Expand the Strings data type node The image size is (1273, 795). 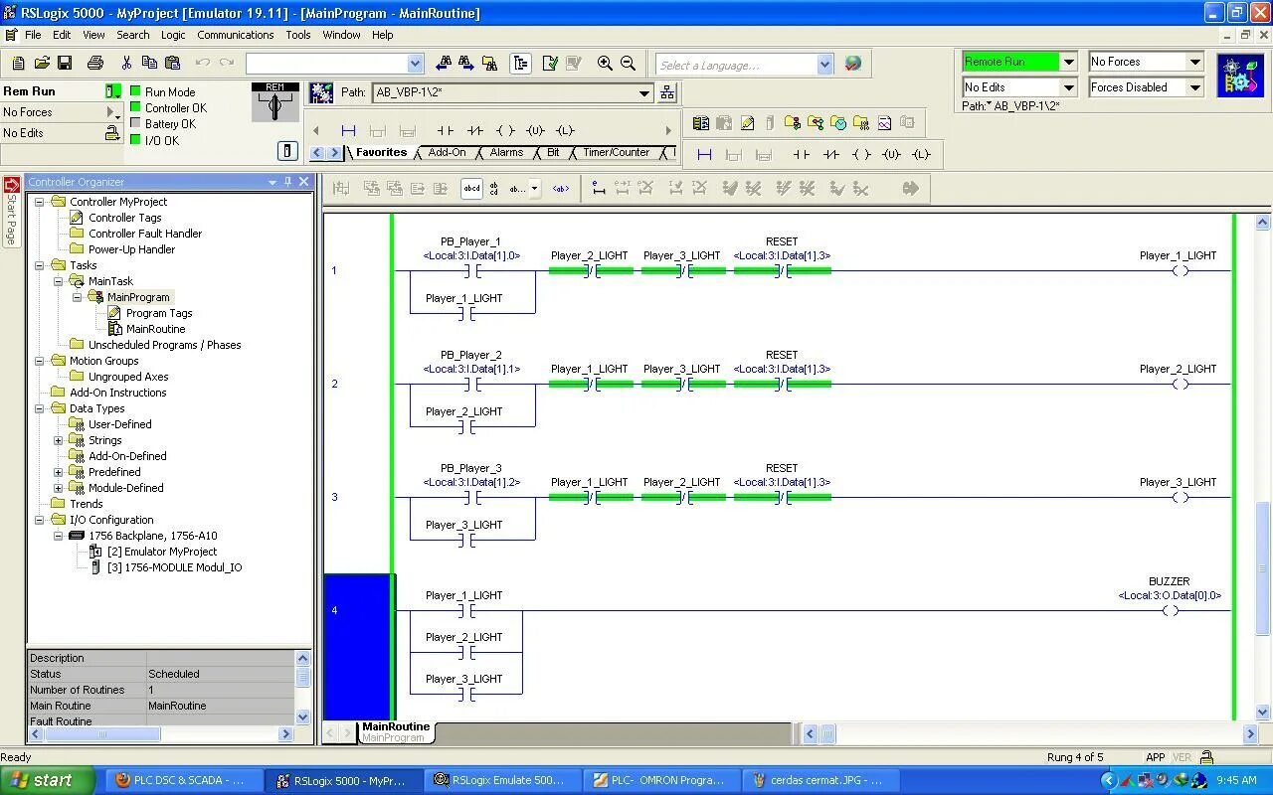pos(59,440)
